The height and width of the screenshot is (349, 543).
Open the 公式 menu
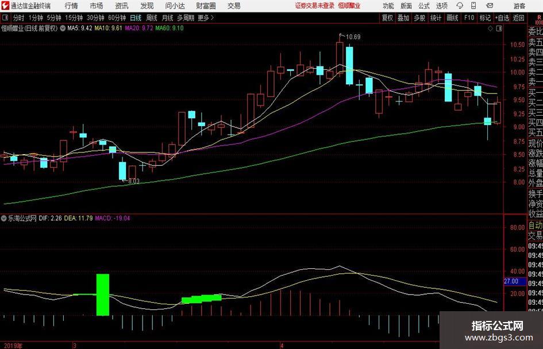(x=423, y=6)
